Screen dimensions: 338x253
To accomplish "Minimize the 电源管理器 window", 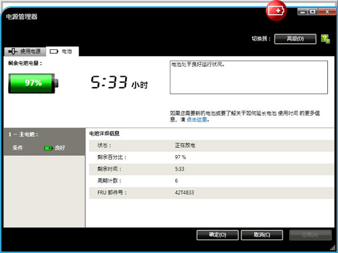I will pos(303,11).
